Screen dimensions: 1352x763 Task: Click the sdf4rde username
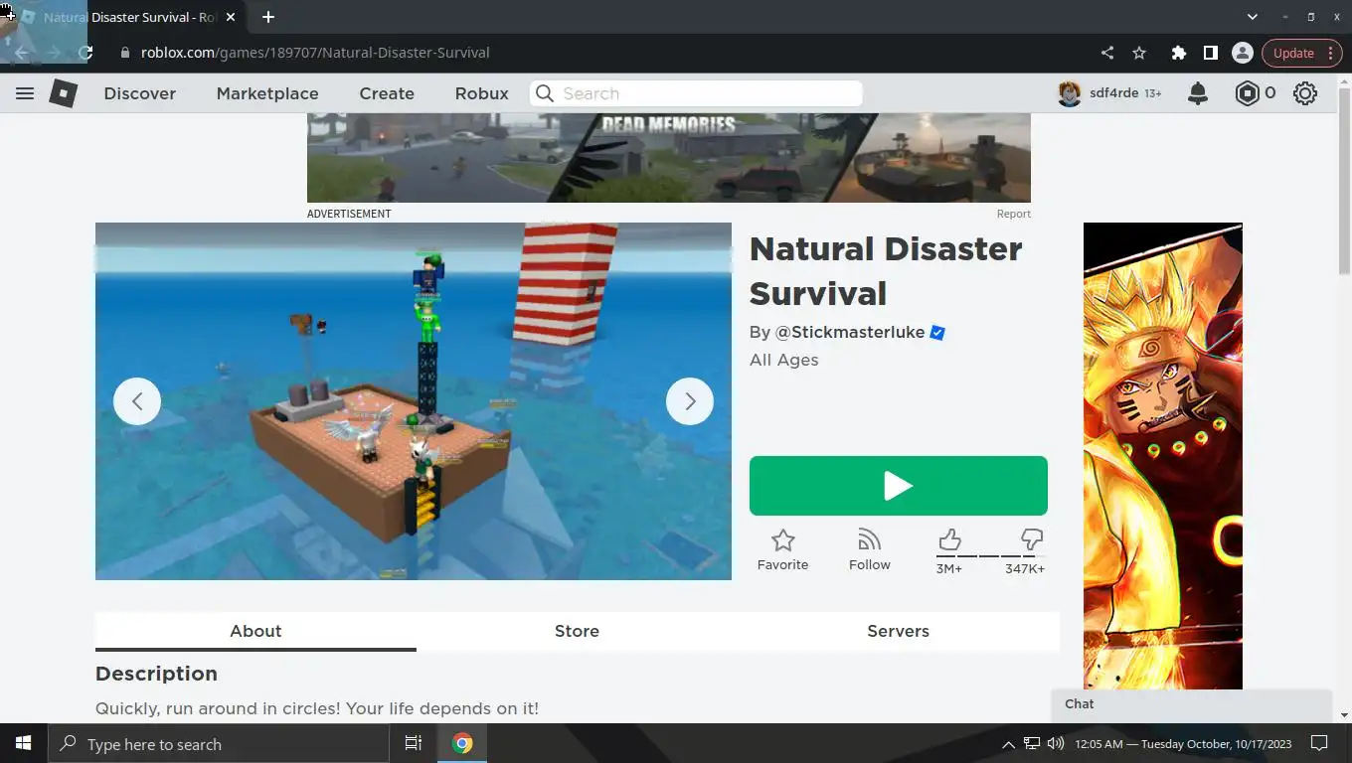coord(1113,93)
